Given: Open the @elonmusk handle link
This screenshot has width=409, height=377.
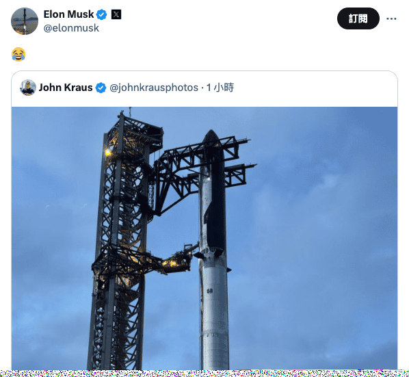Looking at the screenshot, I should tap(71, 28).
